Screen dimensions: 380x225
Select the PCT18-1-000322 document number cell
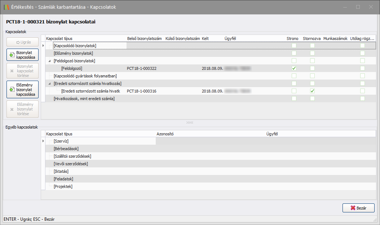(x=142, y=68)
